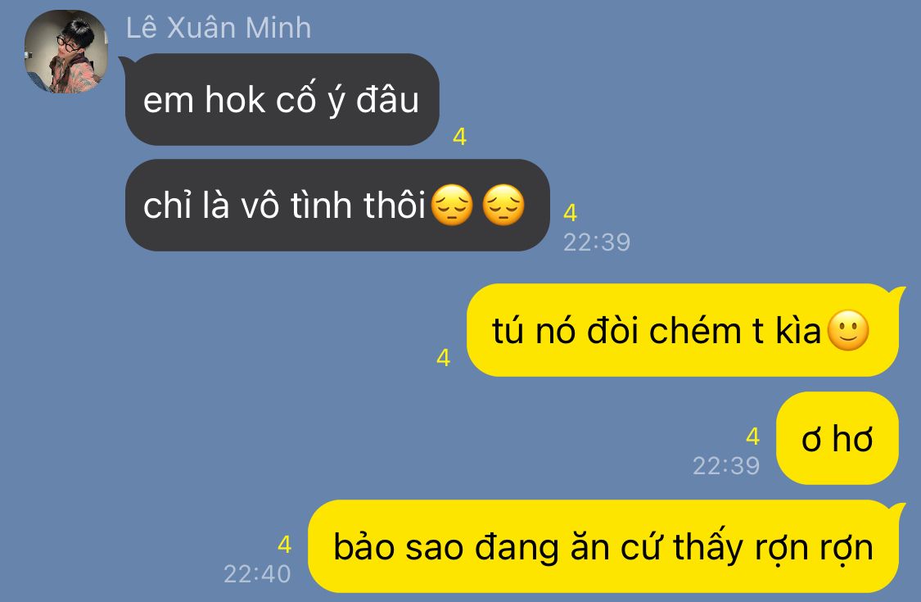
Task: Open Lê Xuân Minh's profile avatar
Action: click(65, 52)
